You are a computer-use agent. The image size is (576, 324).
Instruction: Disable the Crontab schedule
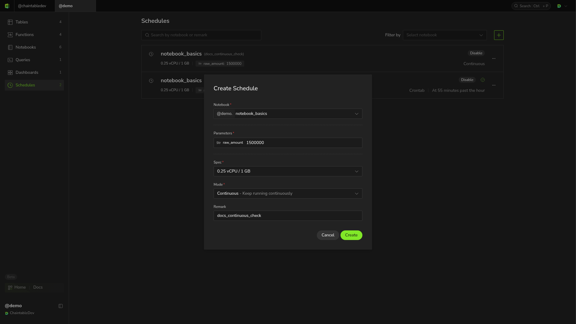(x=467, y=80)
